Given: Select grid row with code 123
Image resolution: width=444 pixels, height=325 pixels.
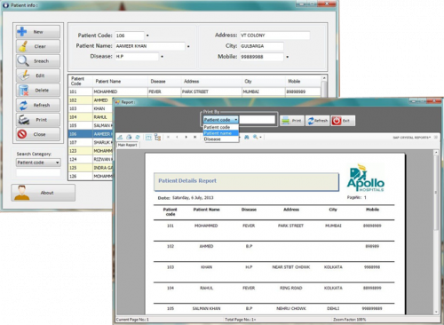Looking at the screenshot, I should point(91,151).
